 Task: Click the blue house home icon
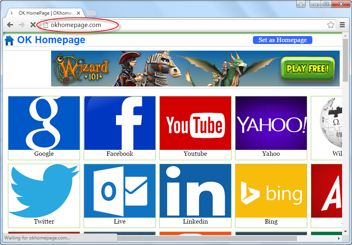coord(9,40)
